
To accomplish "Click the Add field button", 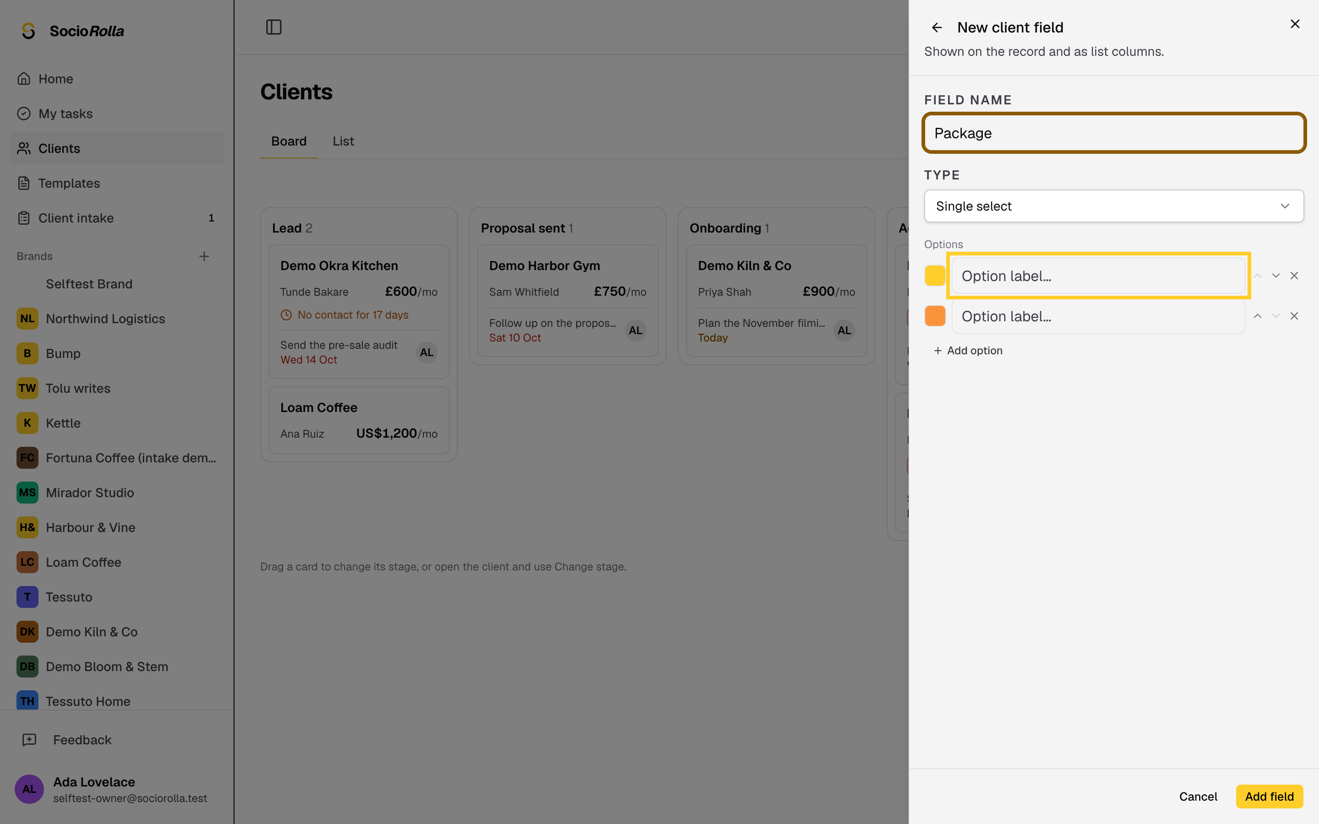I will point(1270,796).
